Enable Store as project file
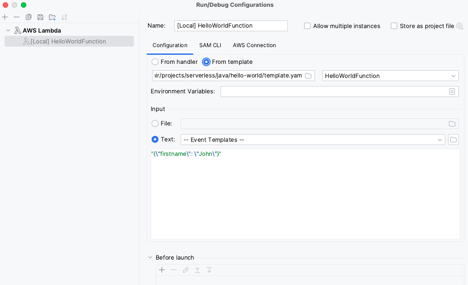The height and width of the screenshot is (285, 468). point(394,26)
